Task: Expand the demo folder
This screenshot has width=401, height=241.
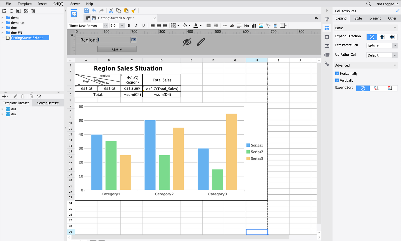Action: (x=2, y=18)
